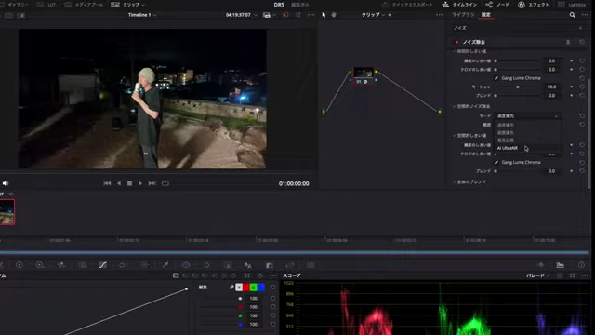595x335 pixels.
Task: Toggle the クリップ clips button in top bar
Action: pyautogui.click(x=127, y=5)
